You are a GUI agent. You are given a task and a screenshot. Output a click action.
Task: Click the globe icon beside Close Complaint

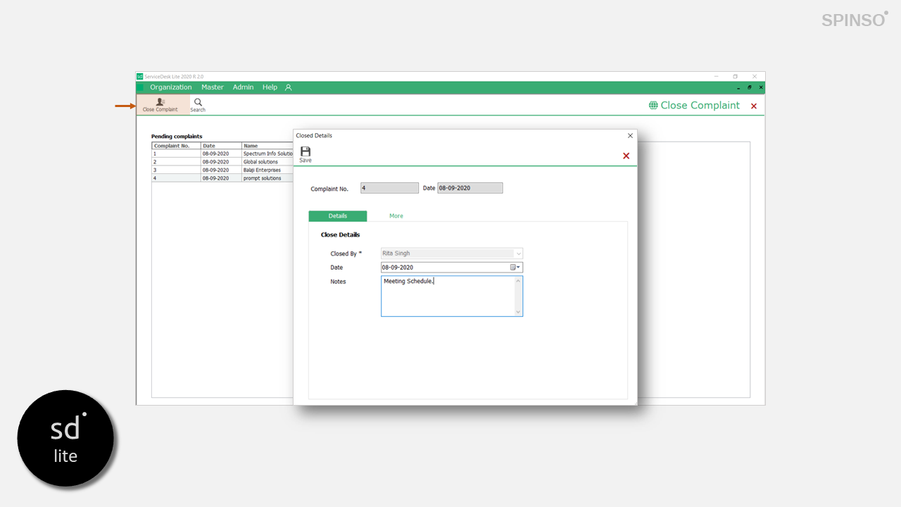pos(653,105)
